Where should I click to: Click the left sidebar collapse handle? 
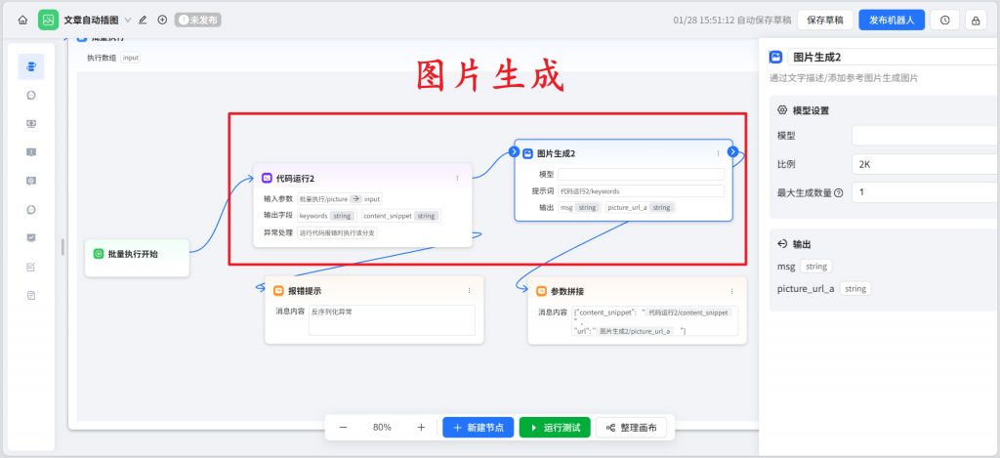point(62,247)
